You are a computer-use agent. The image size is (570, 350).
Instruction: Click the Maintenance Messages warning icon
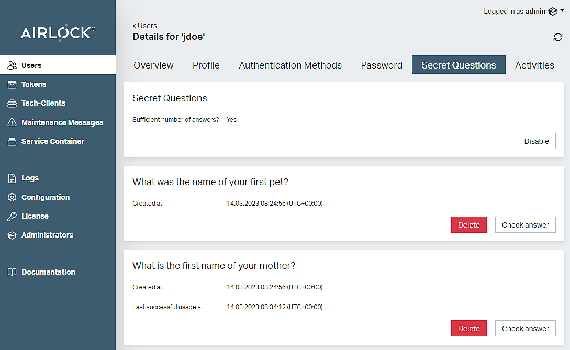pyautogui.click(x=12, y=122)
